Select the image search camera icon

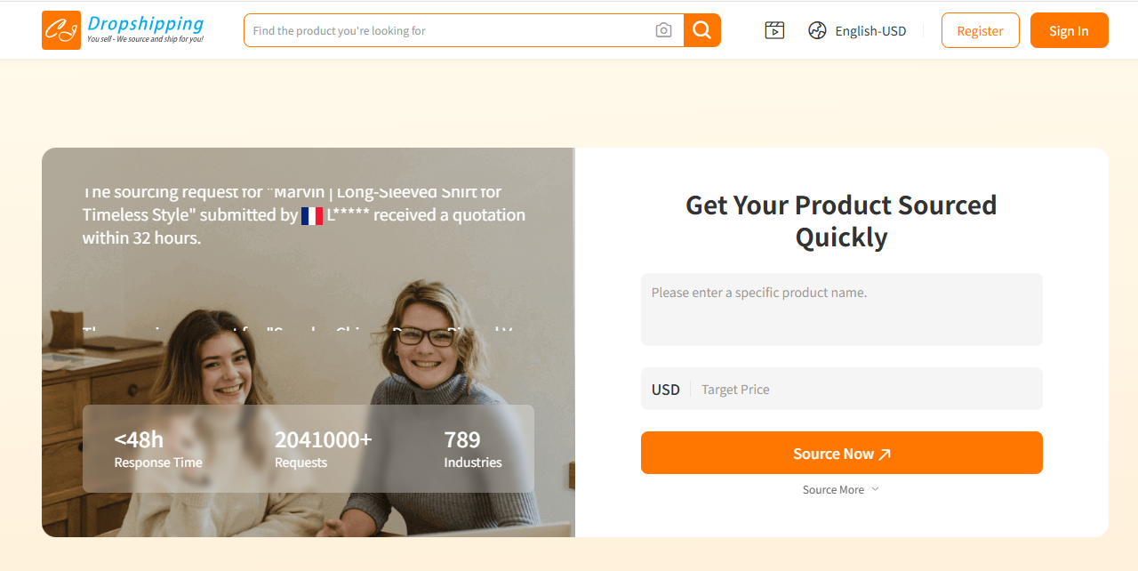click(x=663, y=29)
